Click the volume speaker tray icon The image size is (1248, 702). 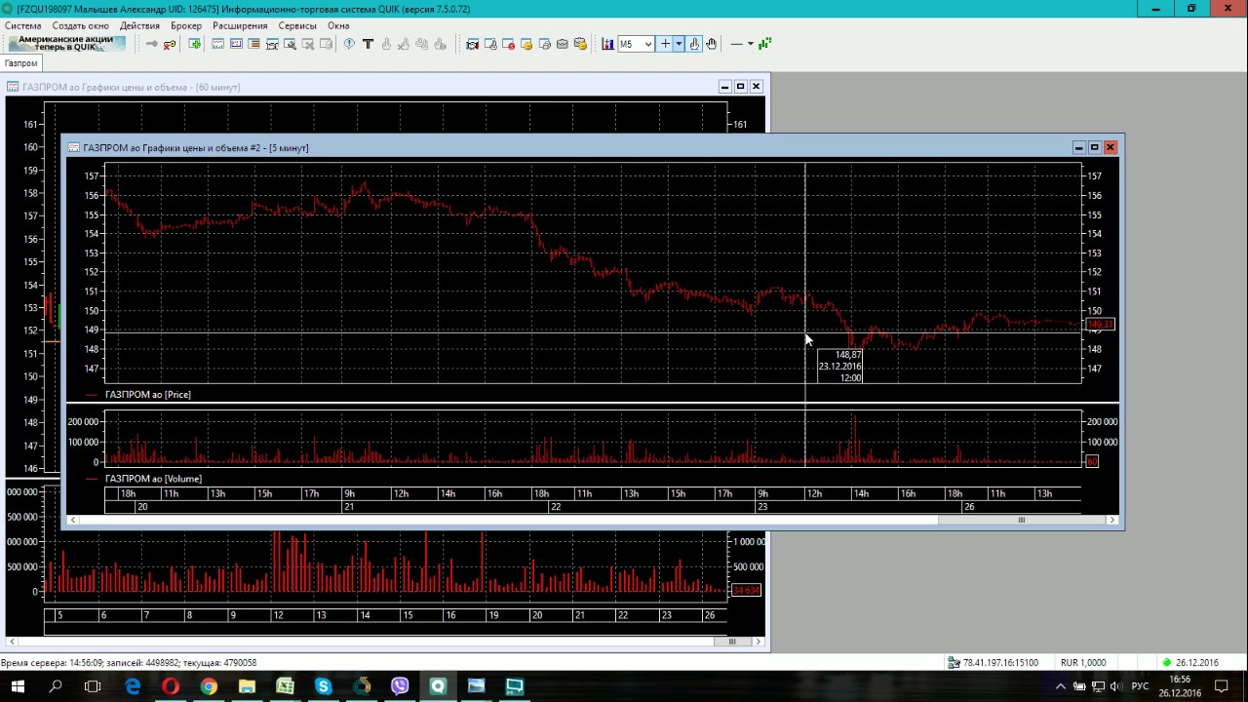pyautogui.click(x=1116, y=686)
